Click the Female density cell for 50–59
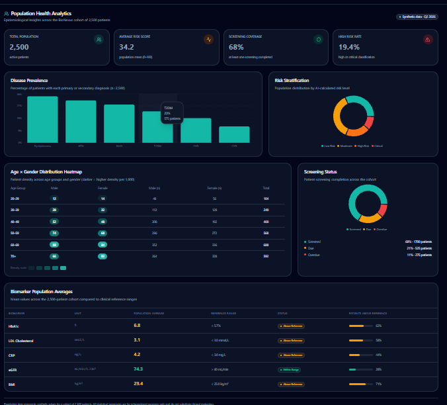This screenshot has height=405, width=447. click(102, 233)
